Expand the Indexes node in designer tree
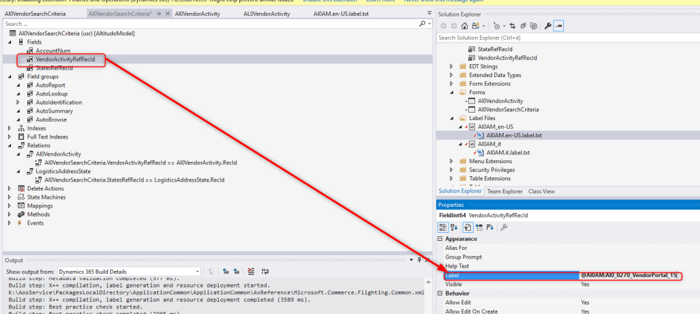Screen dimensions: 700x314 coord(10,128)
